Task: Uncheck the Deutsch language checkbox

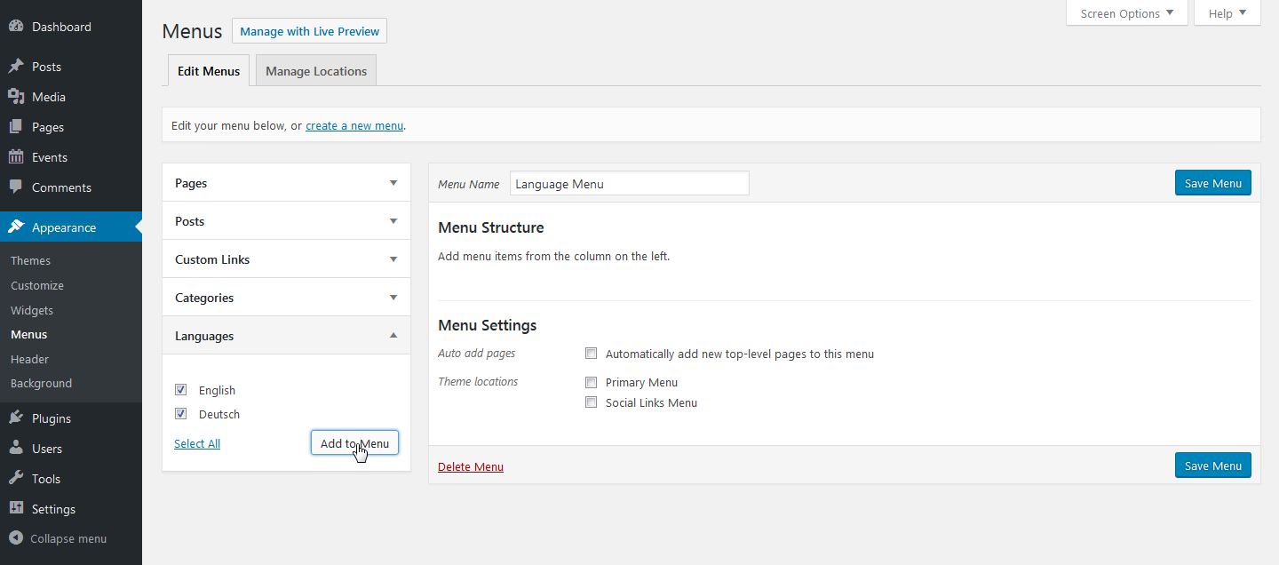Action: (180, 413)
